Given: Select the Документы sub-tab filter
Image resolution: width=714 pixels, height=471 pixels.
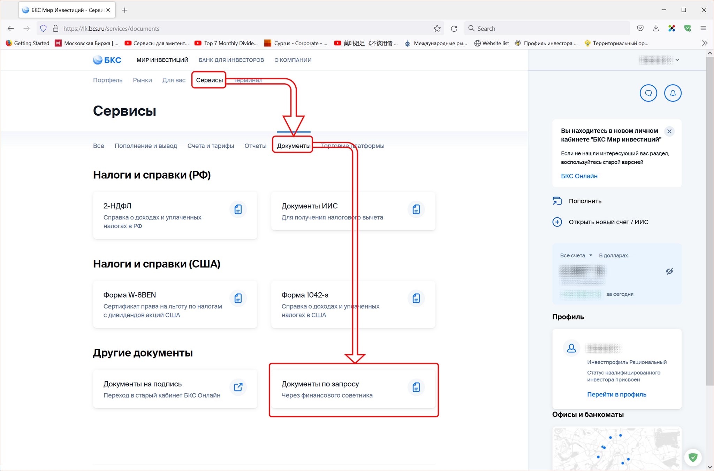Looking at the screenshot, I should click(293, 145).
